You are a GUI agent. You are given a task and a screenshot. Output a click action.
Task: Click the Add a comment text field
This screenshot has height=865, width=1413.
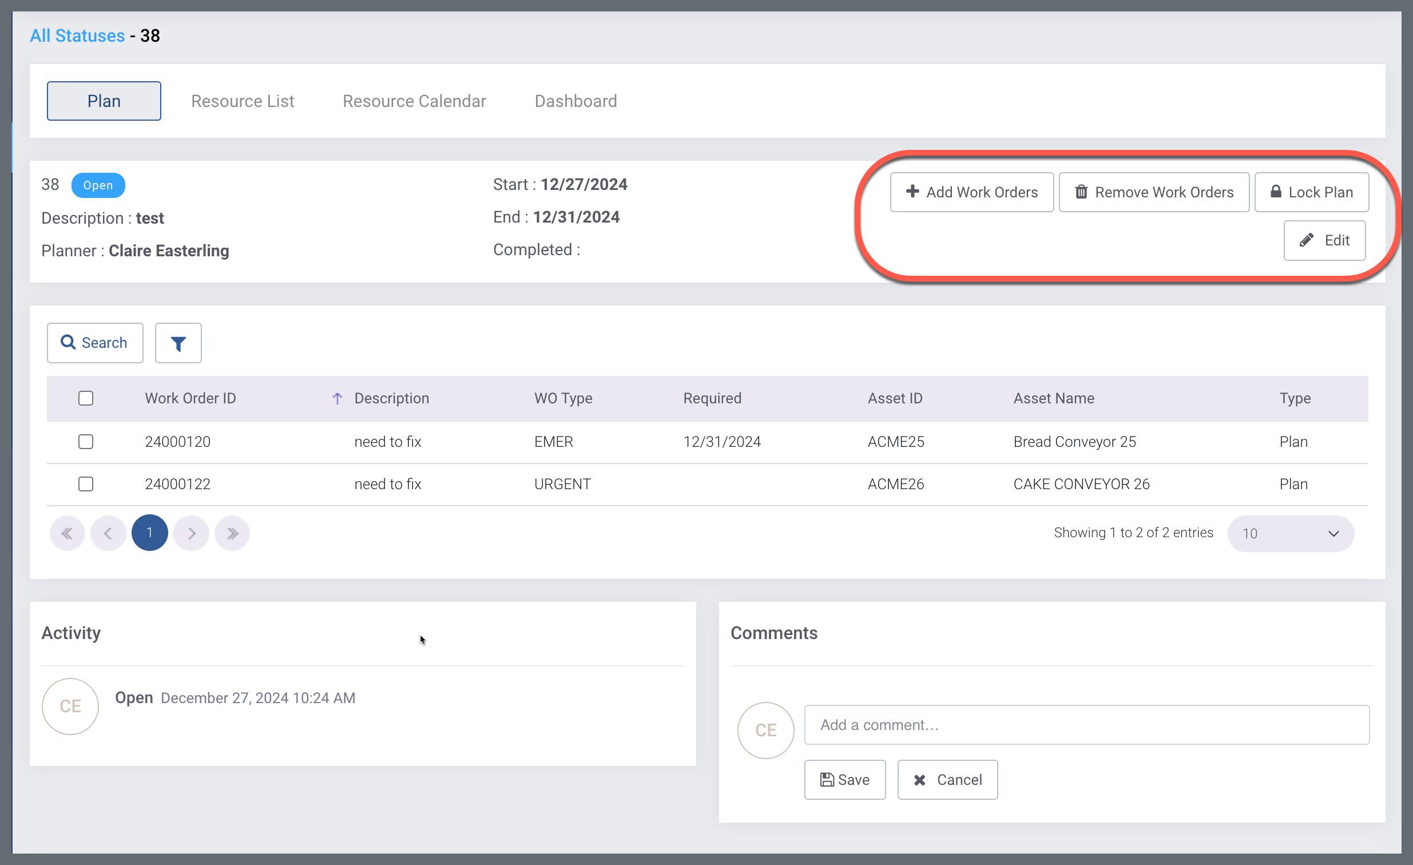[x=1086, y=725]
